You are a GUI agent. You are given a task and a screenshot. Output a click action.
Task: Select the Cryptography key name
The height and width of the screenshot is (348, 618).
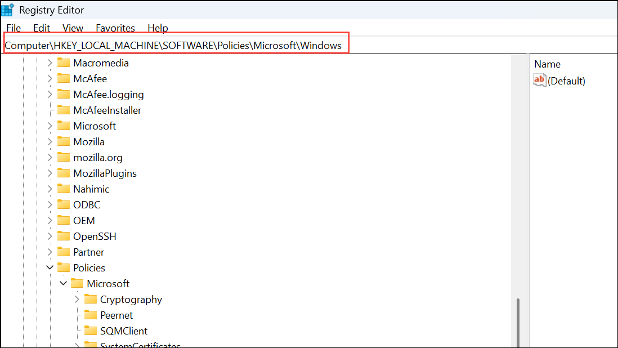[x=131, y=300]
